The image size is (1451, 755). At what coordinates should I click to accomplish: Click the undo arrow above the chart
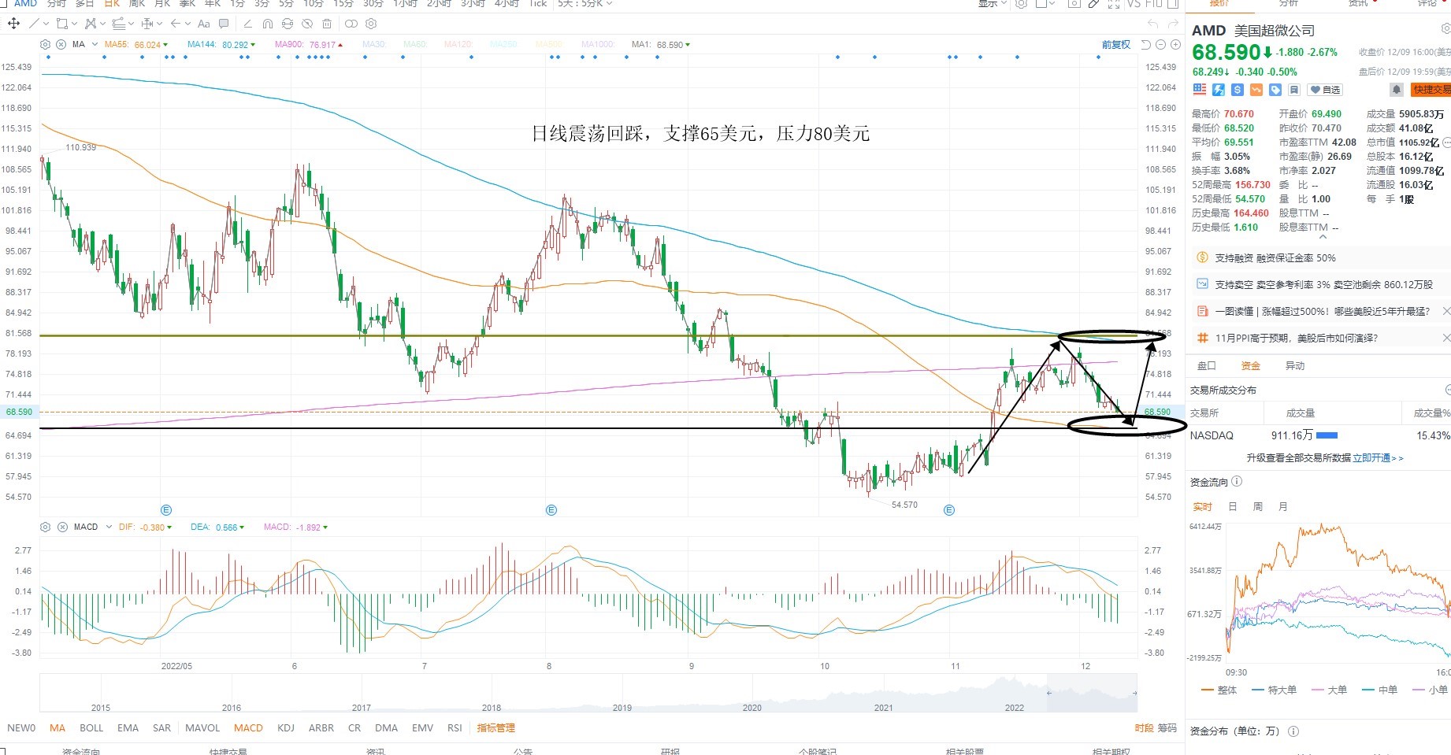[1153, 24]
